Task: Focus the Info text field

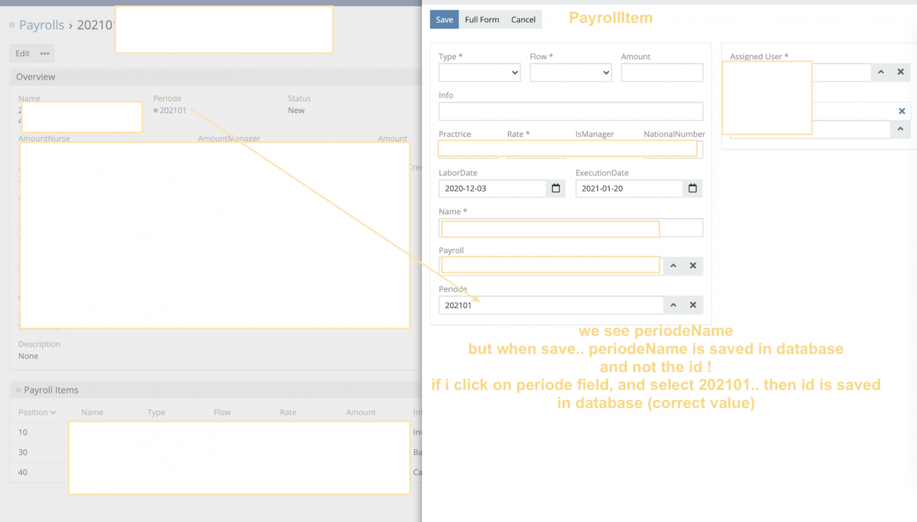Action: (570, 112)
